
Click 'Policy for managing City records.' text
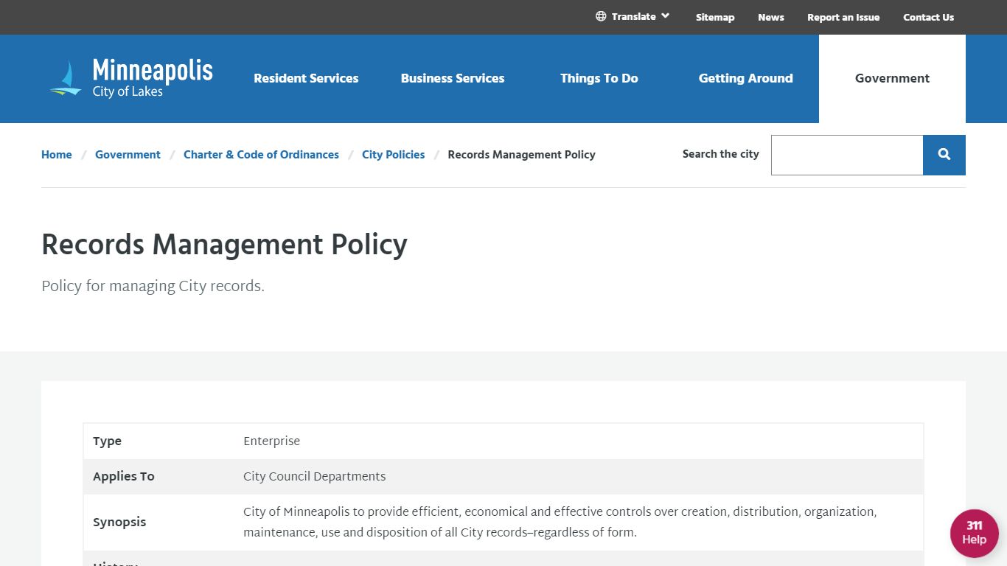point(153,286)
